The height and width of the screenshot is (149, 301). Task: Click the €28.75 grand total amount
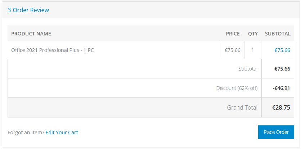click(x=281, y=107)
